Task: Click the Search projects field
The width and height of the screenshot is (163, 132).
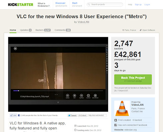Action: pos(105,4)
